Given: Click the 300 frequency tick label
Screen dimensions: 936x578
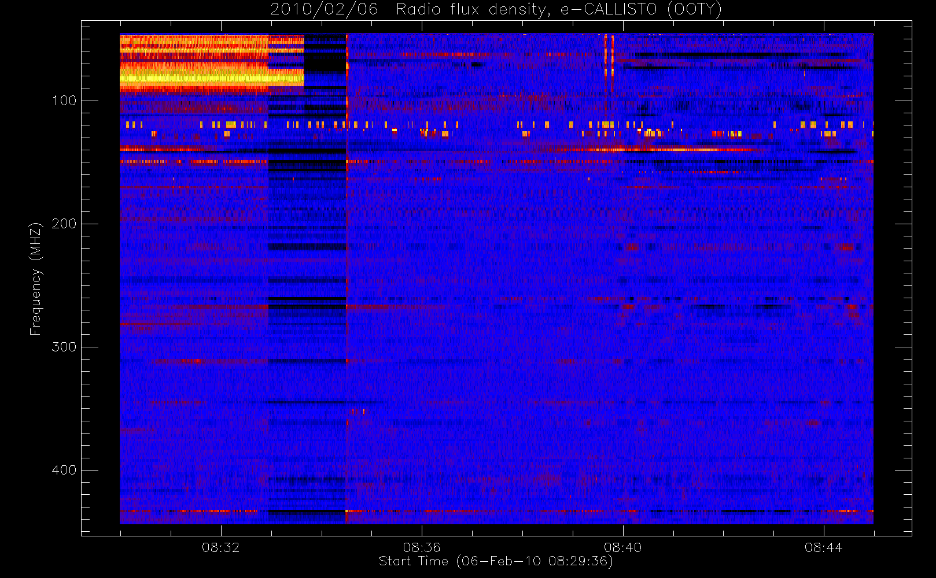Looking at the screenshot, I should coord(64,347).
